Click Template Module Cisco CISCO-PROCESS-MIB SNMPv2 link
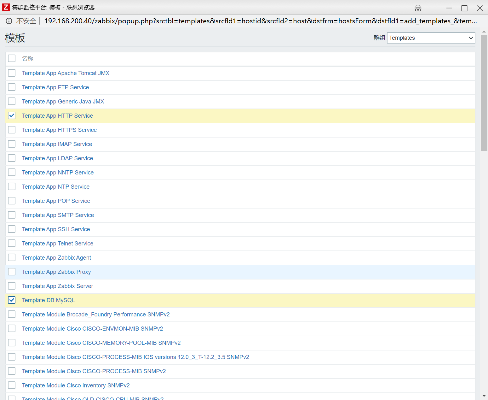Image resolution: width=488 pixels, height=400 pixels. 94,371
